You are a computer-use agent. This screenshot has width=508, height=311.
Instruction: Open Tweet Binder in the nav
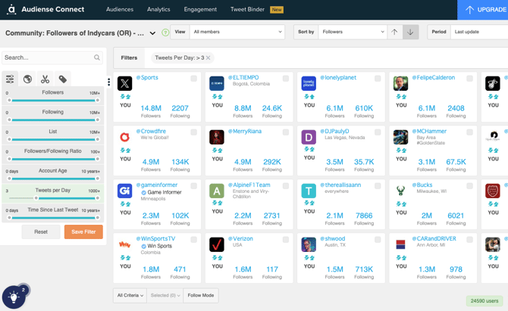[x=247, y=9]
